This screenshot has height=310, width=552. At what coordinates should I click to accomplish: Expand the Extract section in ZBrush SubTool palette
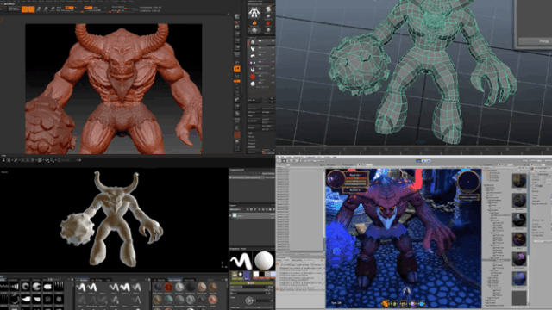[251, 147]
